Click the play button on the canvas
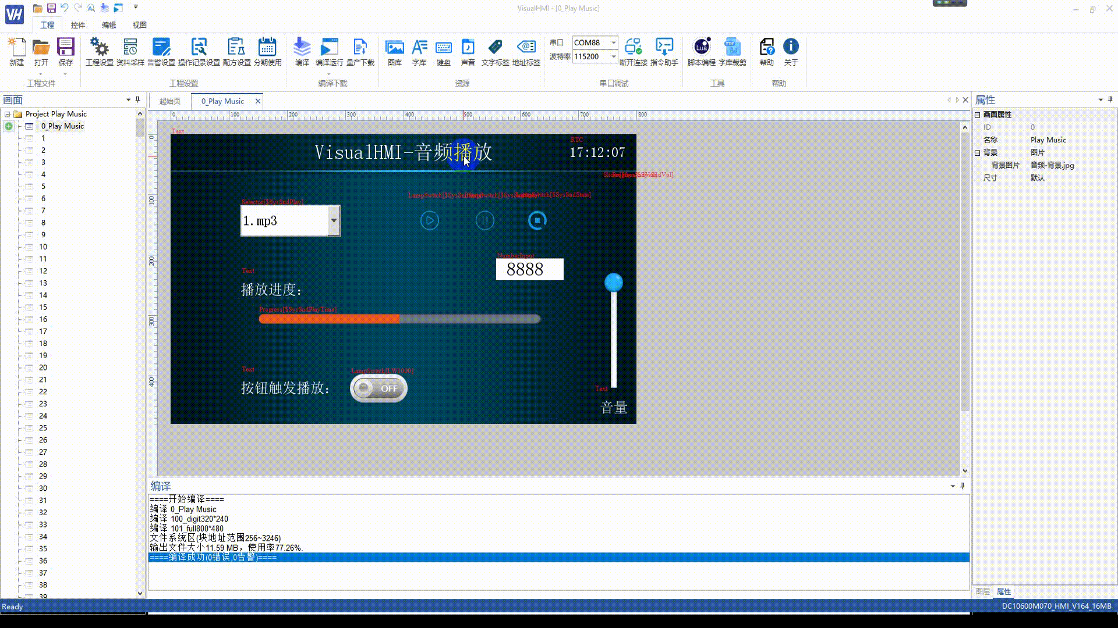This screenshot has height=628, width=1118. 430,220
